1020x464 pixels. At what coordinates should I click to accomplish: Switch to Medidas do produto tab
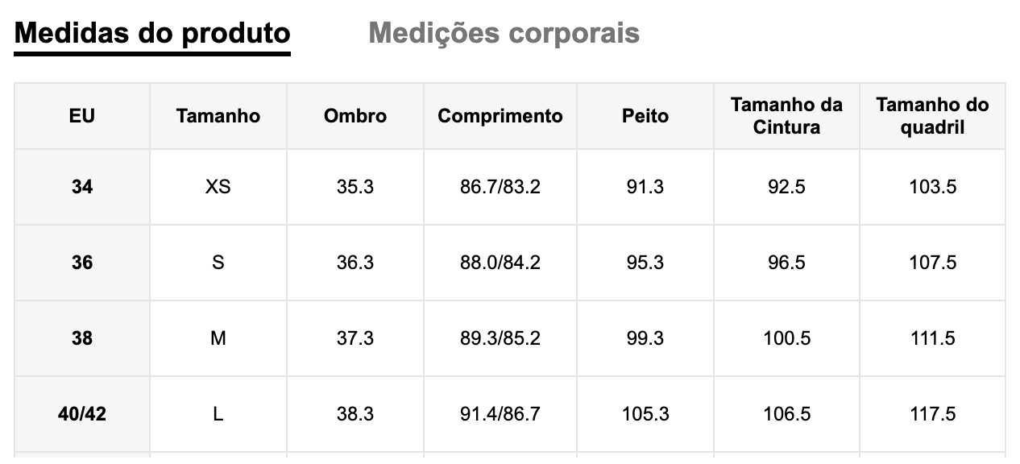coord(152,33)
